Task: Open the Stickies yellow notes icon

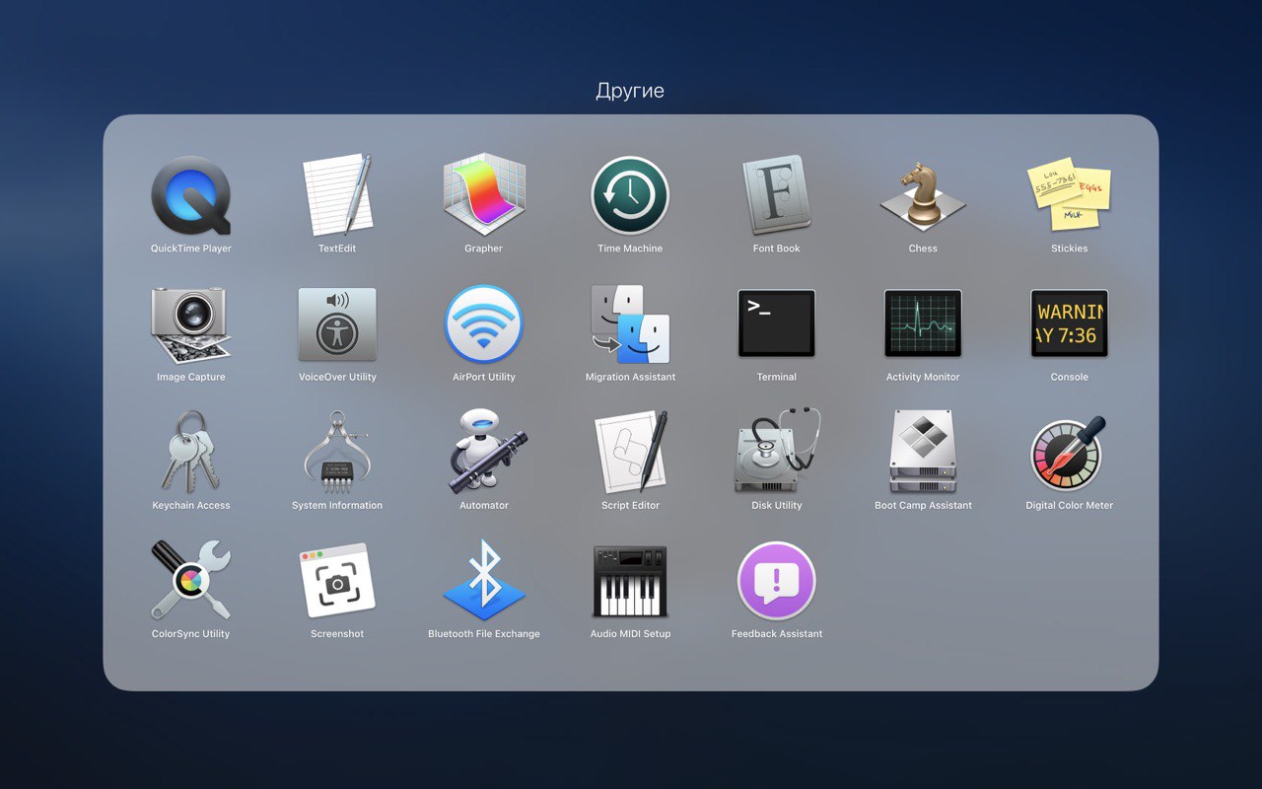Action: pyautogui.click(x=1070, y=195)
